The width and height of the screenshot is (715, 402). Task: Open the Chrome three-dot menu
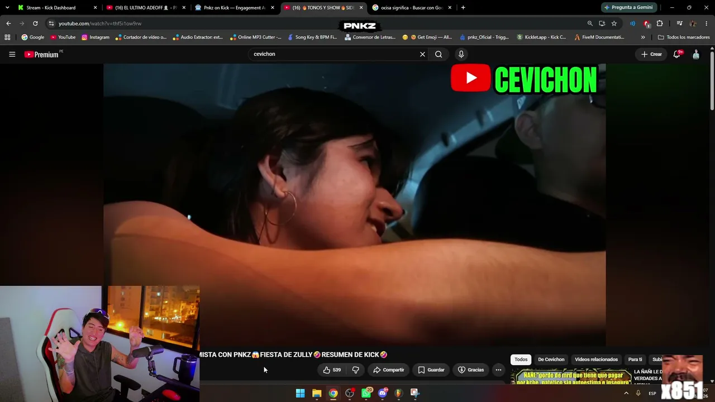coord(707,23)
